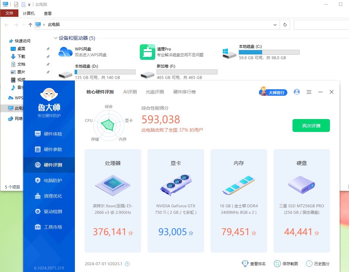Open 工具市场 toolbox item in sidebar
349x272 pixels.
(49, 227)
